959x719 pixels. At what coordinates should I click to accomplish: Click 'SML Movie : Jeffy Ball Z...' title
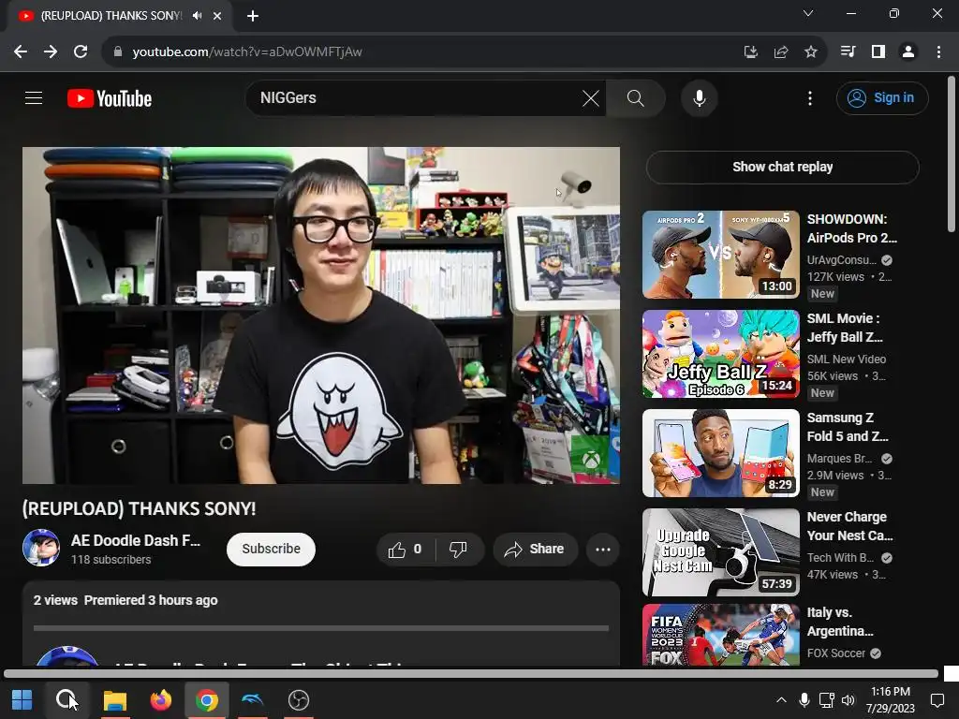(847, 328)
